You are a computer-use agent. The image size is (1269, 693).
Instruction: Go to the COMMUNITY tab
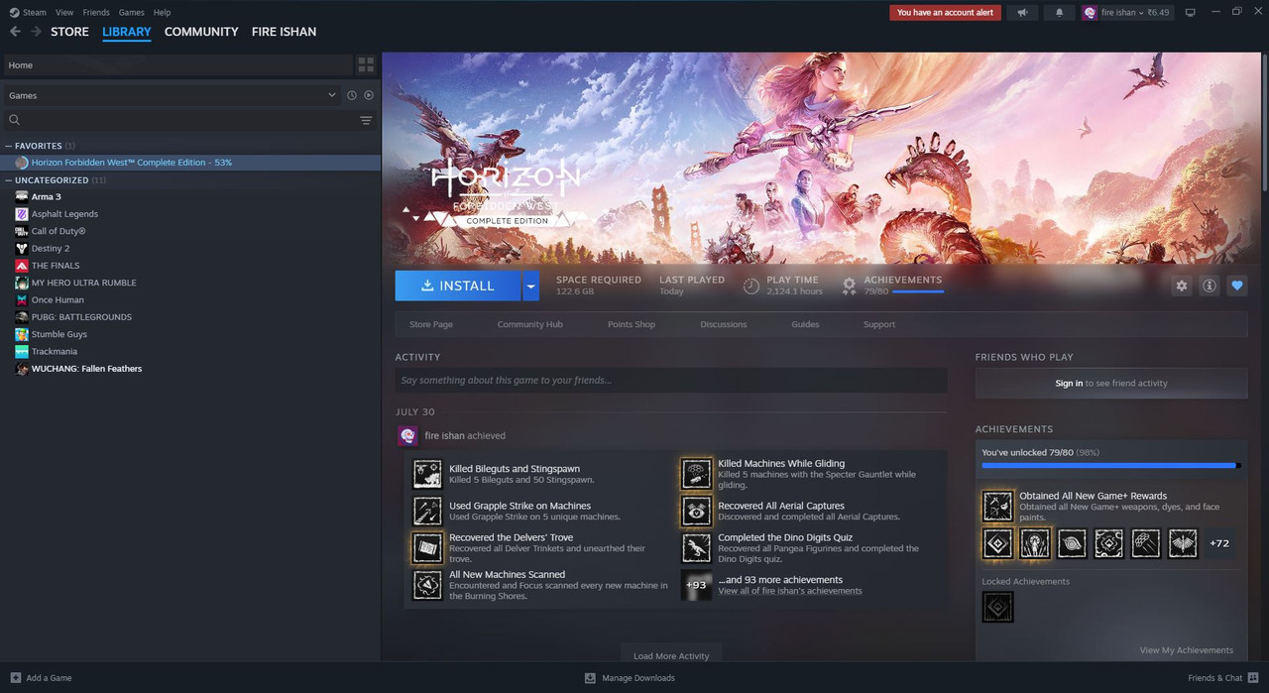coord(201,32)
